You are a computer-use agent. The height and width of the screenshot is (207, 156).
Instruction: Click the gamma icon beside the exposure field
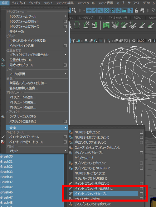(150, 41)
